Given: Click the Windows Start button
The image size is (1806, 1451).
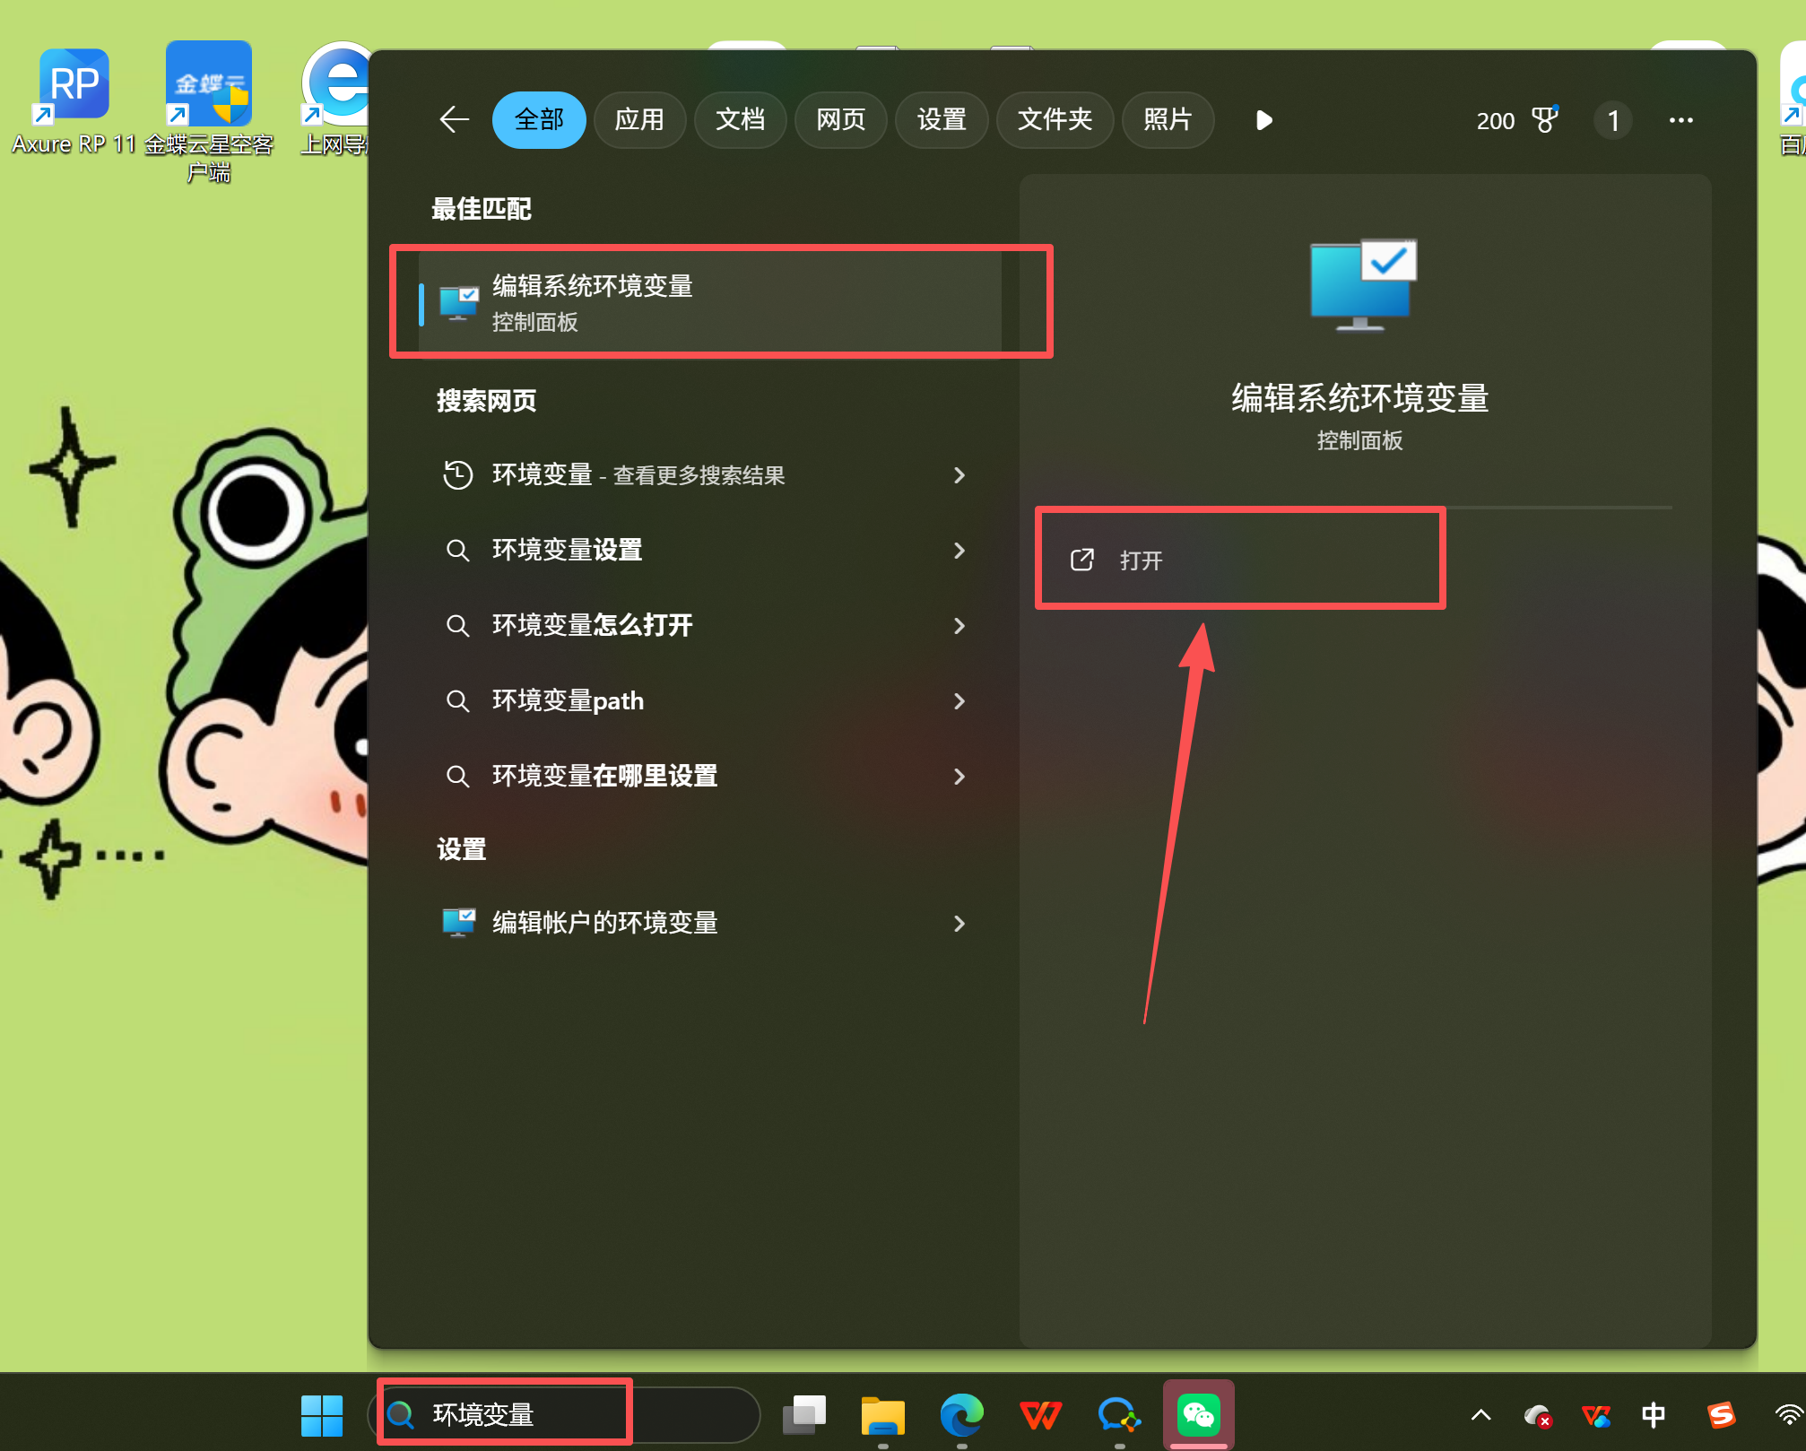Looking at the screenshot, I should pos(321,1414).
